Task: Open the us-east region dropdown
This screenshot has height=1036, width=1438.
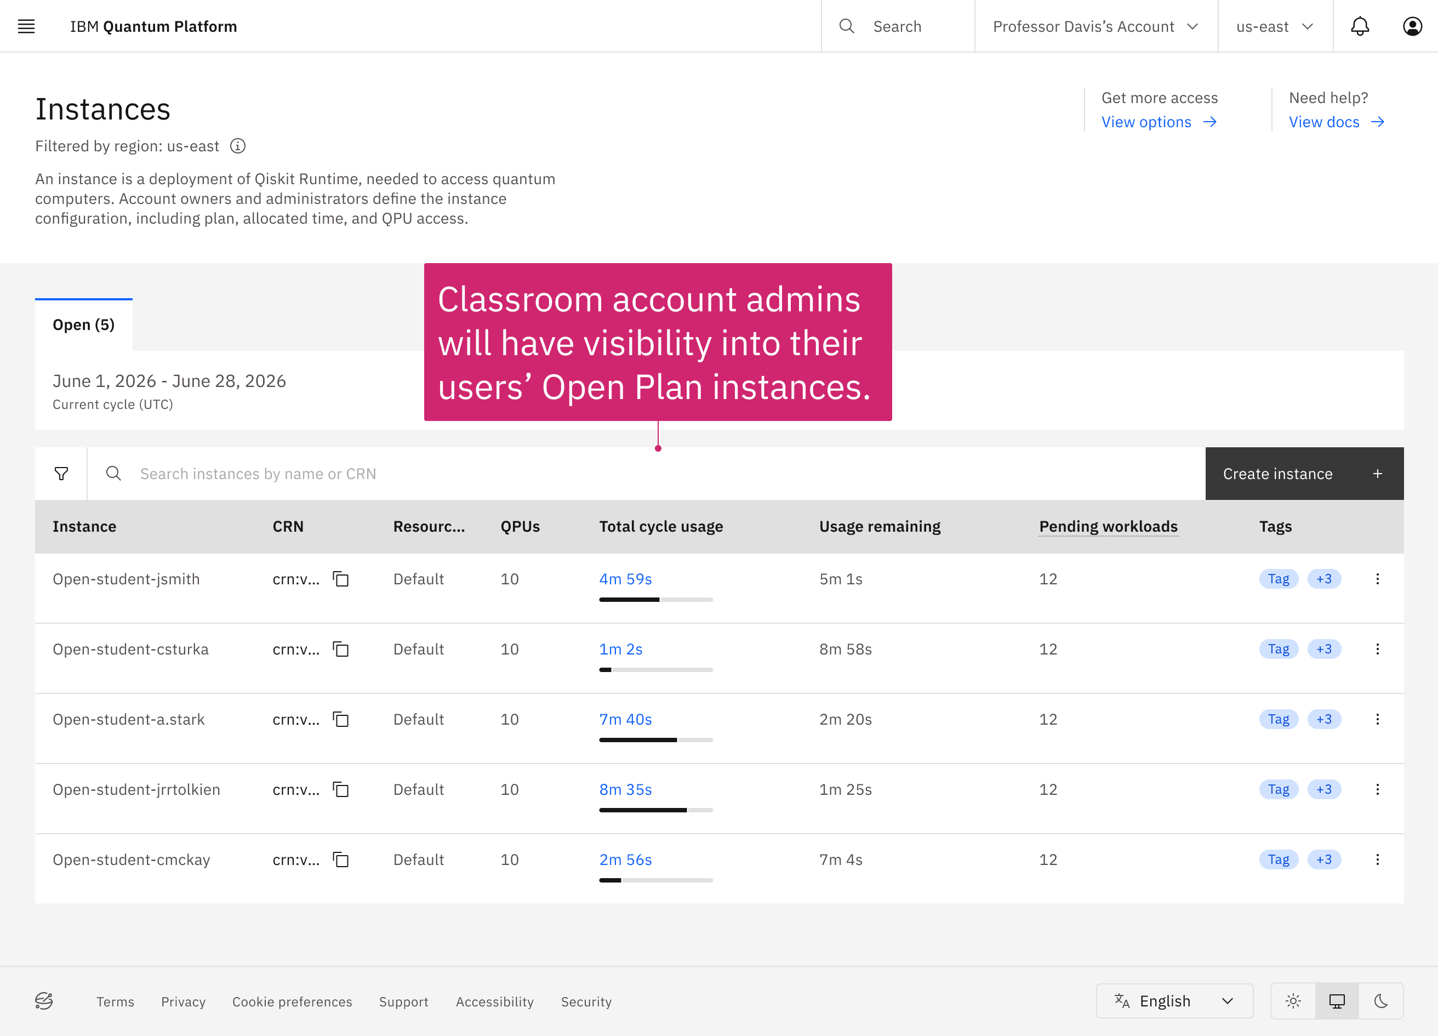Action: click(x=1275, y=26)
